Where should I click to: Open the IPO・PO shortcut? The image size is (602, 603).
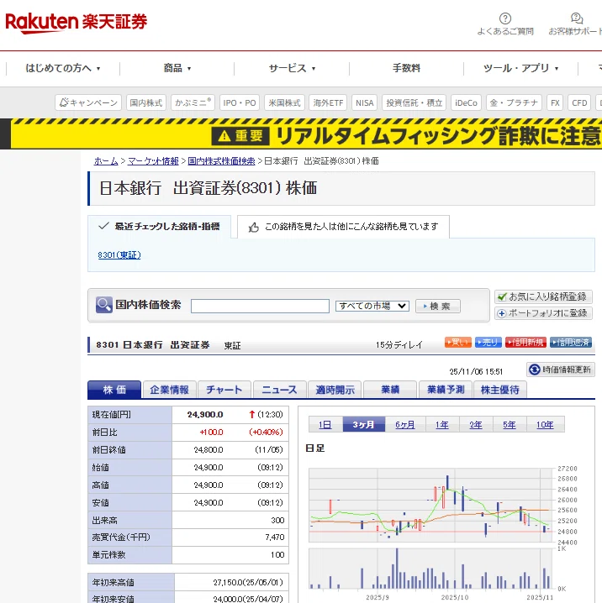click(240, 102)
